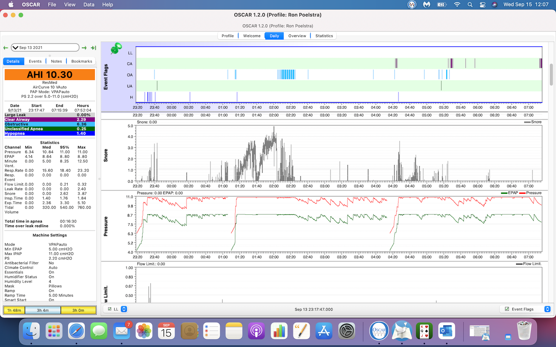Click the Hypopnea blue row

(50, 133)
